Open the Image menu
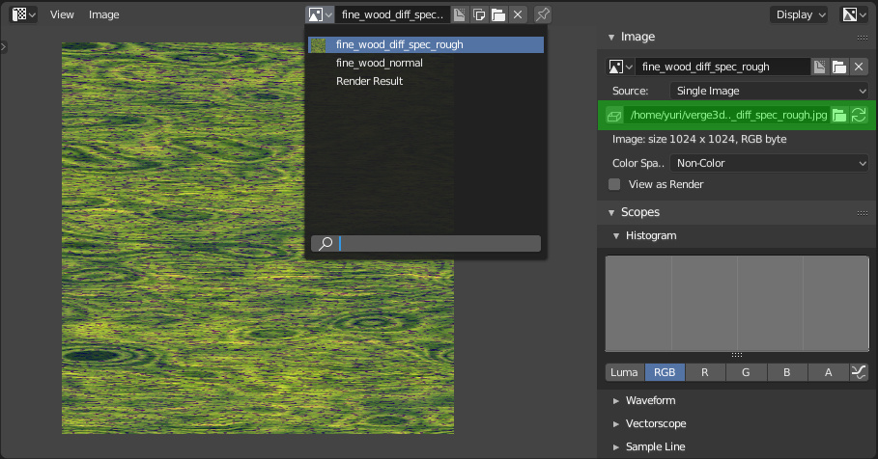Viewport: 878px width, 459px height. [104, 14]
